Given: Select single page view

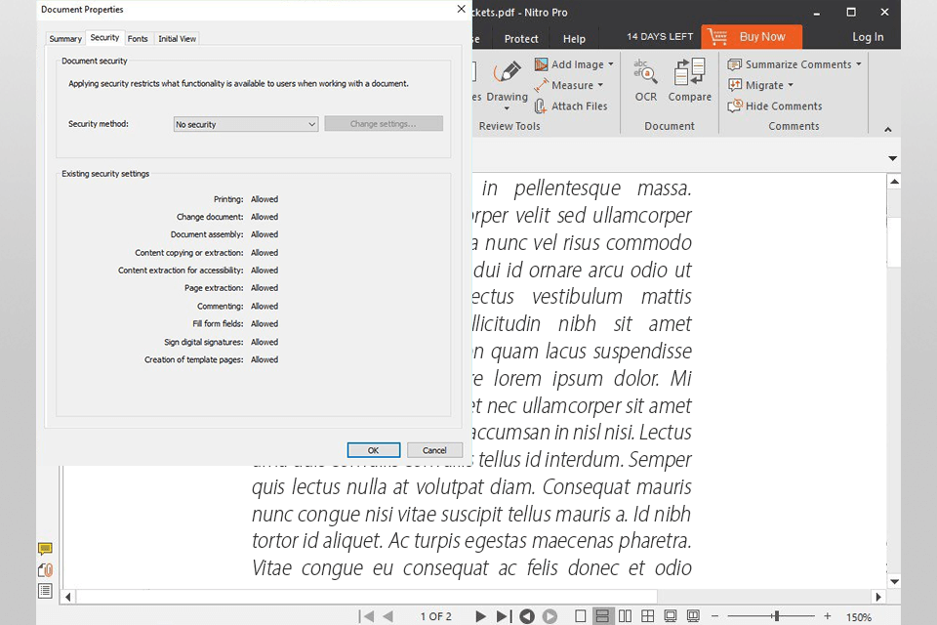Looking at the screenshot, I should [x=580, y=616].
